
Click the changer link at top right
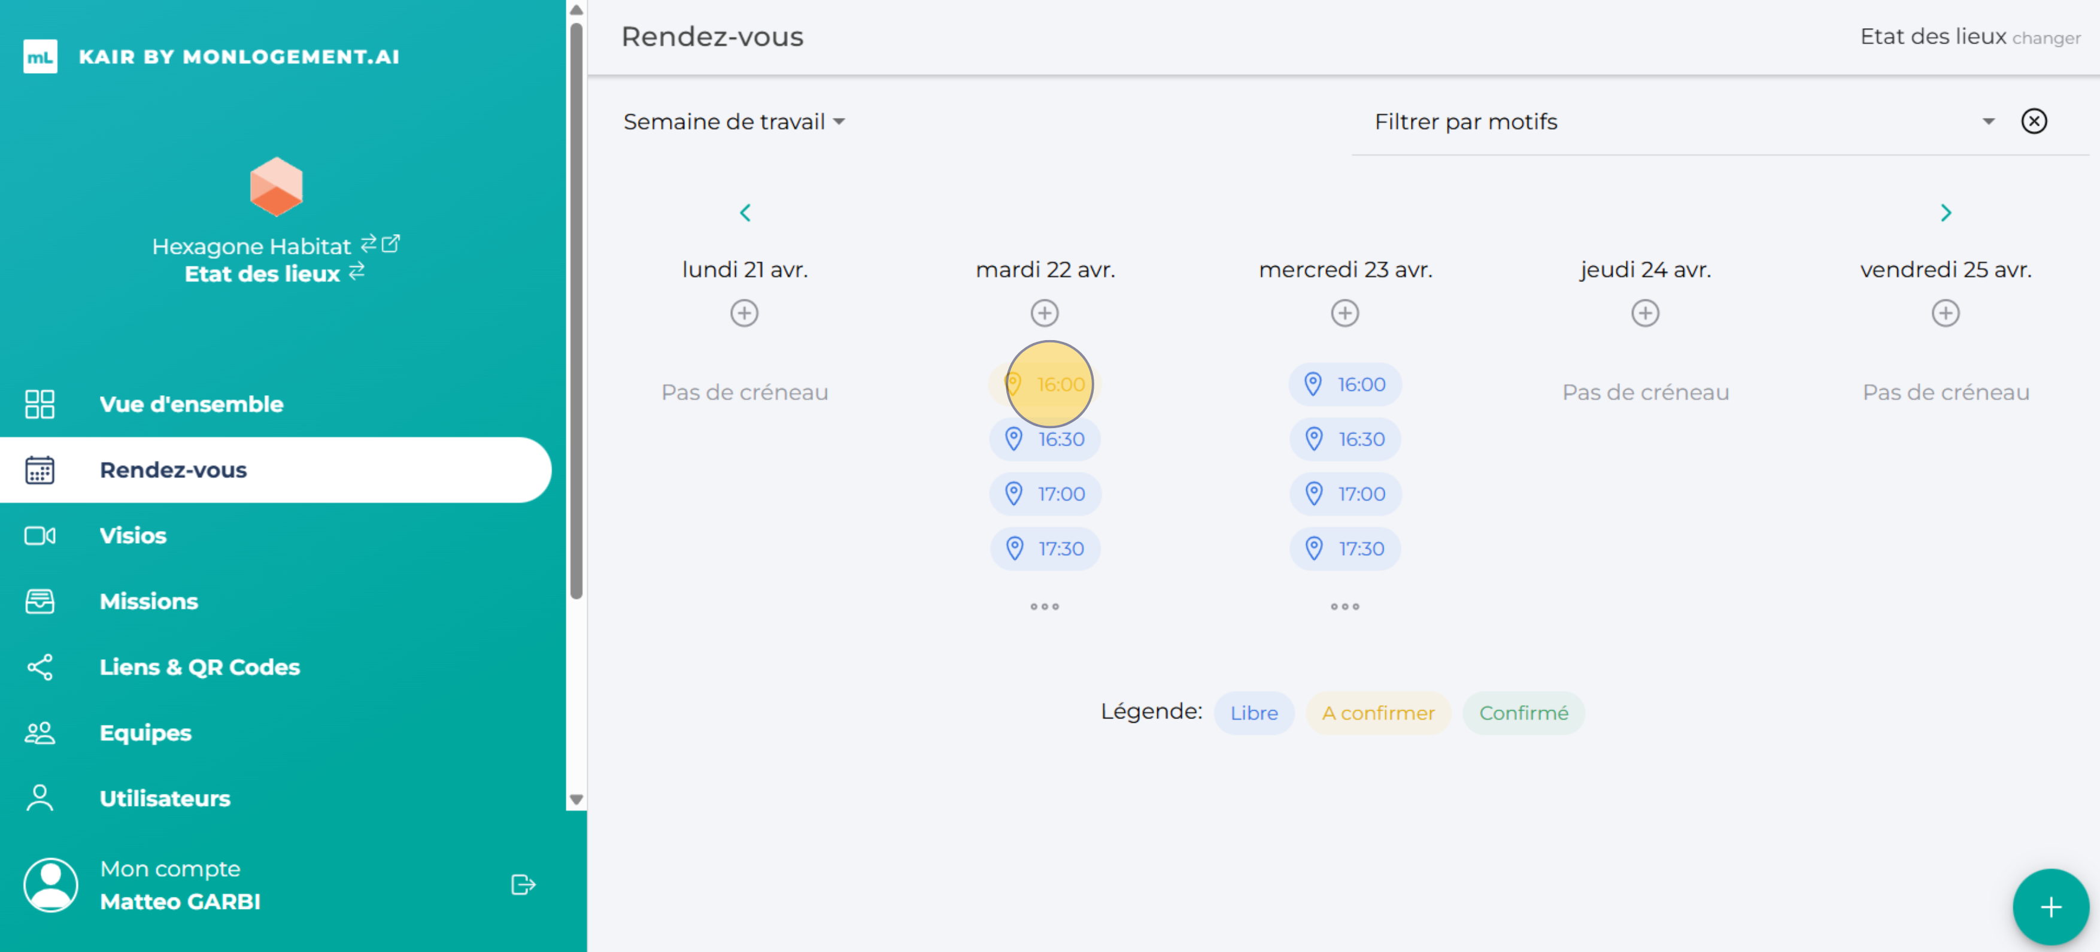pos(2046,38)
